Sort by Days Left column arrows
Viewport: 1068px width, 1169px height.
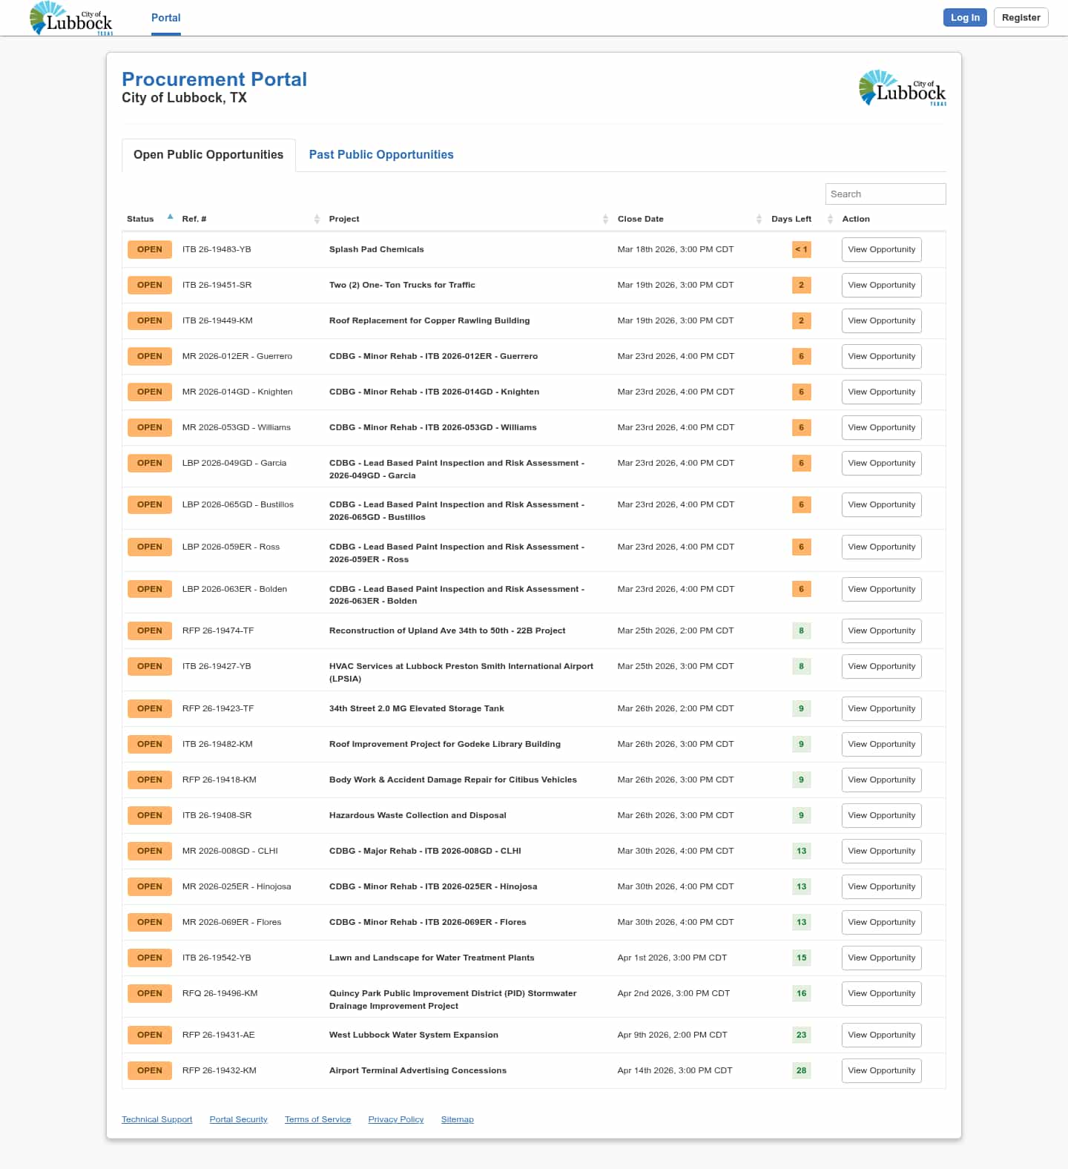[830, 219]
